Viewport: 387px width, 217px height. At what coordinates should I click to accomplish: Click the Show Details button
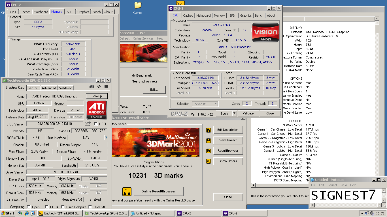click(228, 161)
